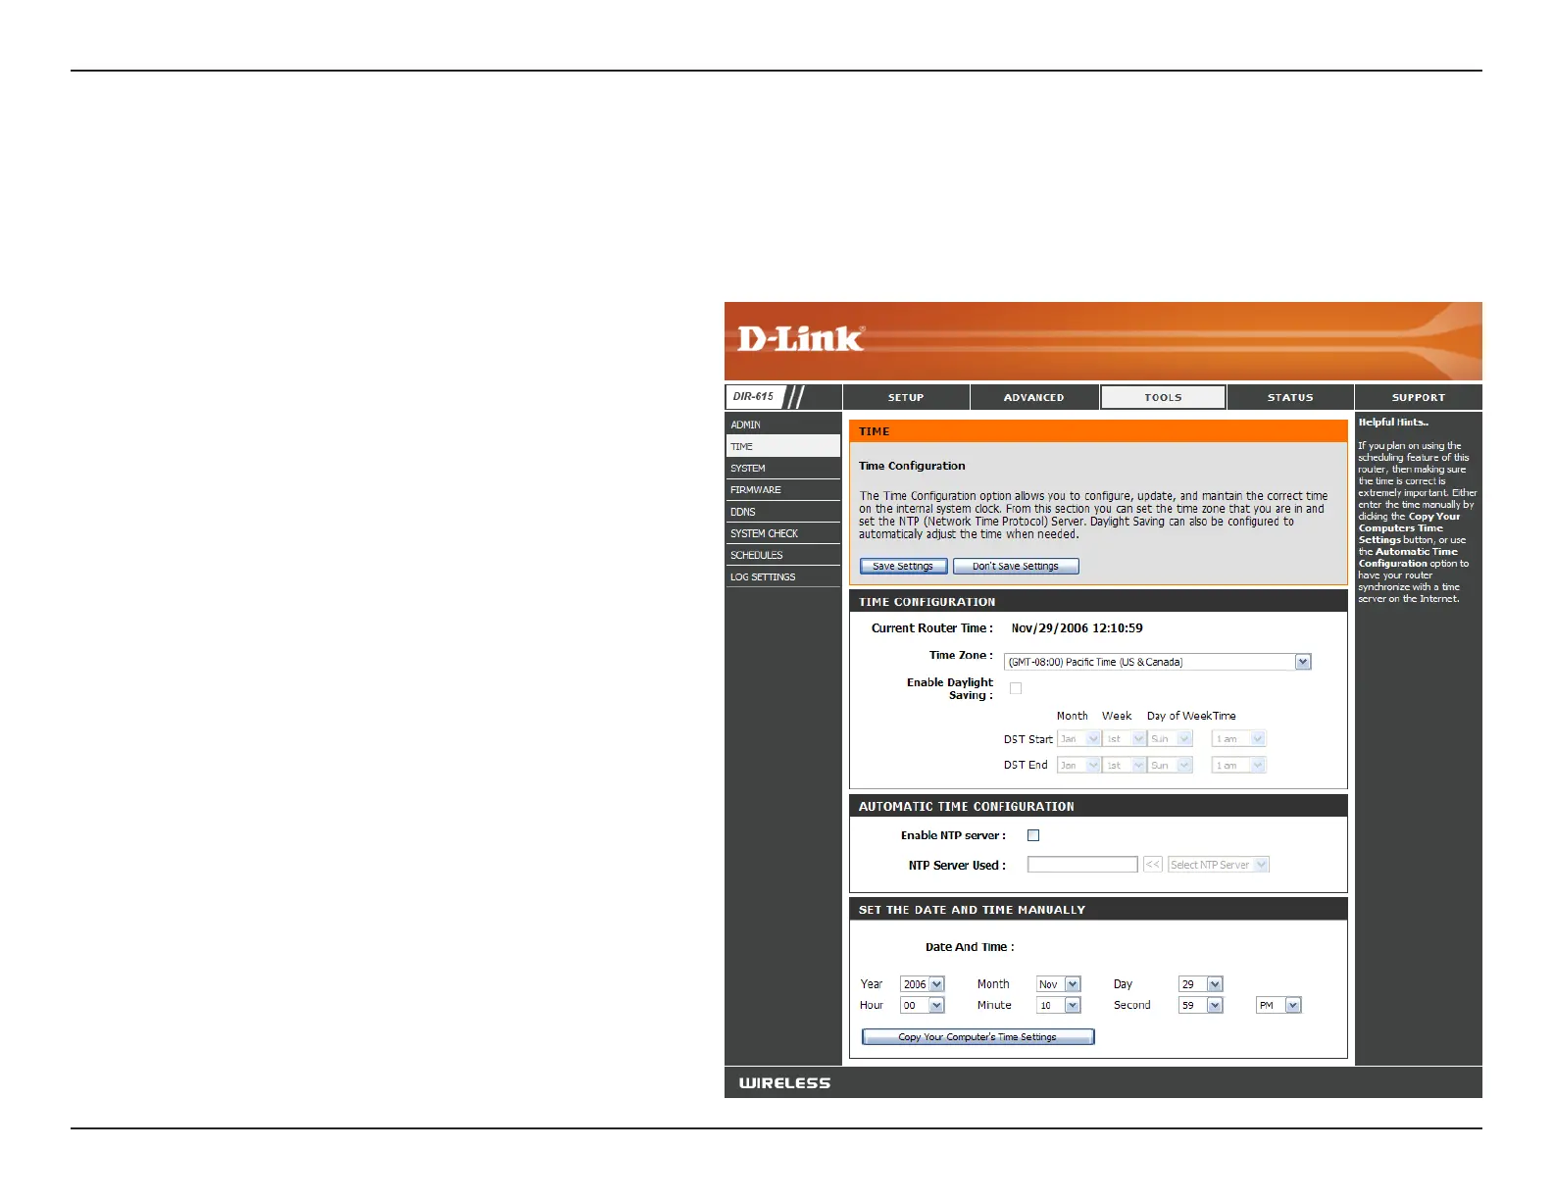Screen dimensions: 1553x1200
Task: Click the Save Settings button
Action: (x=903, y=567)
